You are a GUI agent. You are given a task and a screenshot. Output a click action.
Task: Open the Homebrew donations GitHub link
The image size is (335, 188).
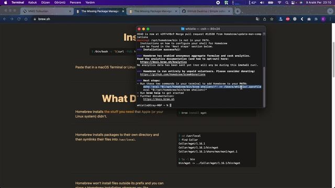tap(173, 74)
